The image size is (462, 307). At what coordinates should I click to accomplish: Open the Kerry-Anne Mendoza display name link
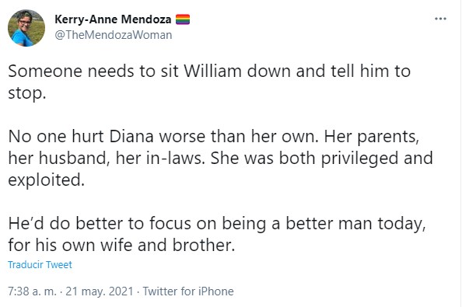pos(113,19)
